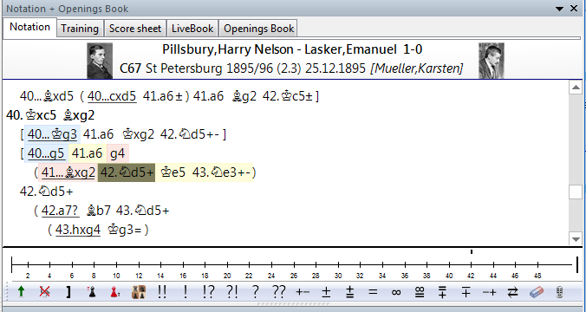This screenshot has height=312, width=586.
Task: Go to move 40...cxd5
Action: tap(112, 96)
